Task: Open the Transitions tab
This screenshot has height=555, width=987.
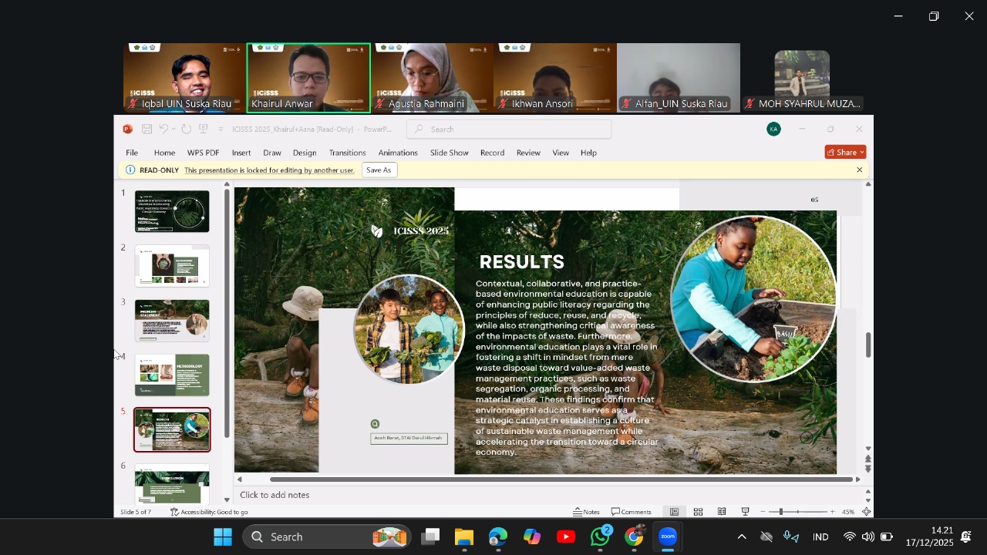Action: point(347,153)
